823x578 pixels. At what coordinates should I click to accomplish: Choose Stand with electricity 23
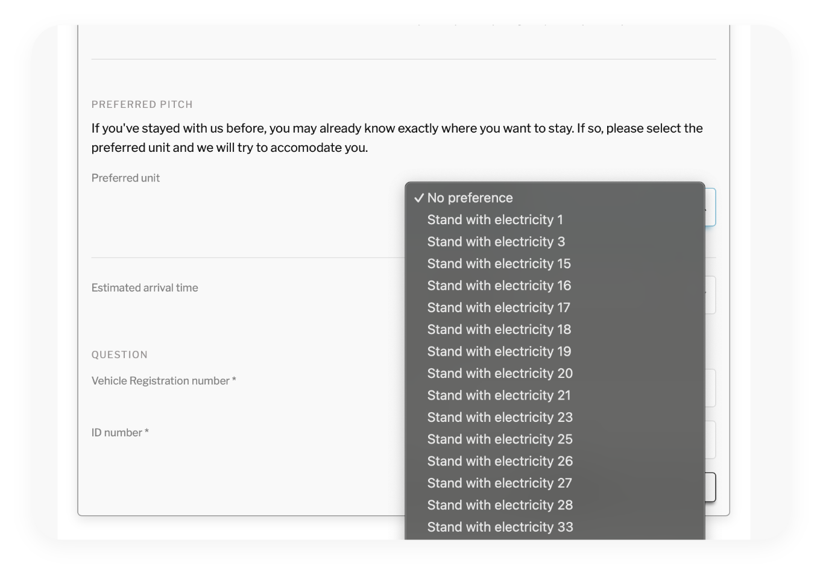[499, 417]
